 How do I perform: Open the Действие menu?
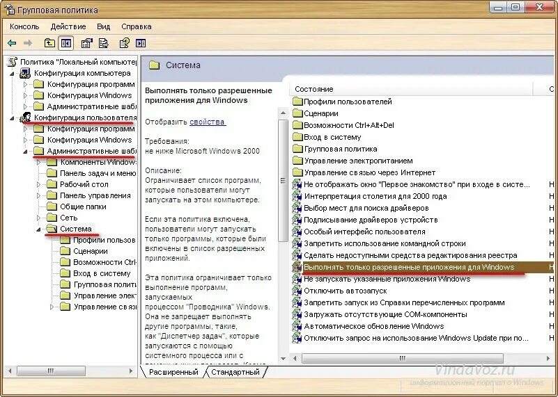68,26
